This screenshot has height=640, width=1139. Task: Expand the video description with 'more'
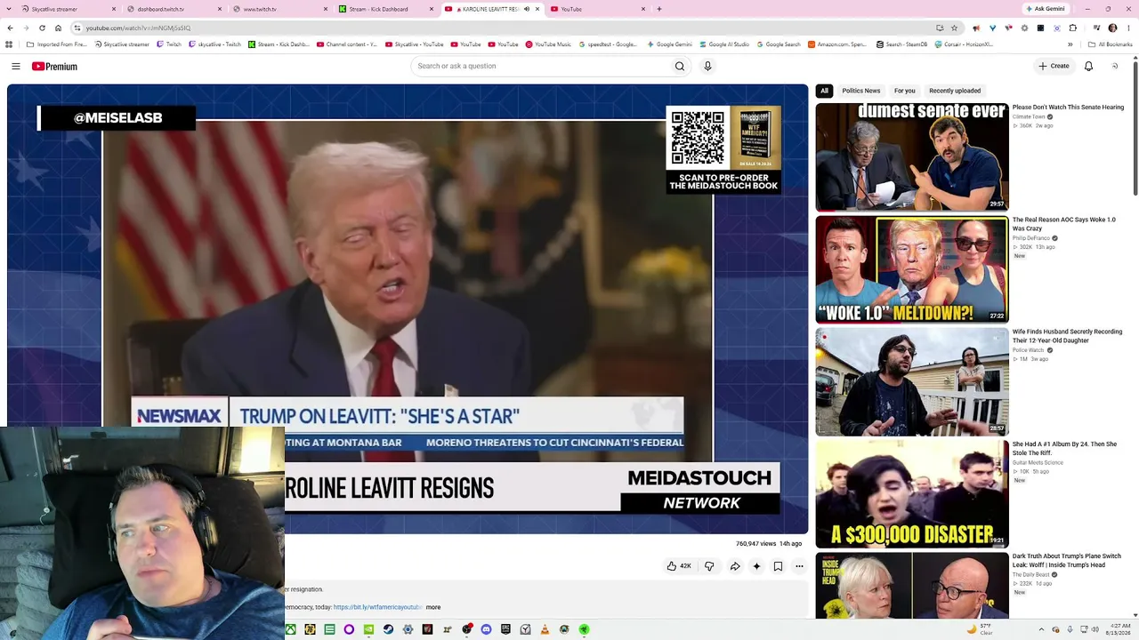pos(433,607)
